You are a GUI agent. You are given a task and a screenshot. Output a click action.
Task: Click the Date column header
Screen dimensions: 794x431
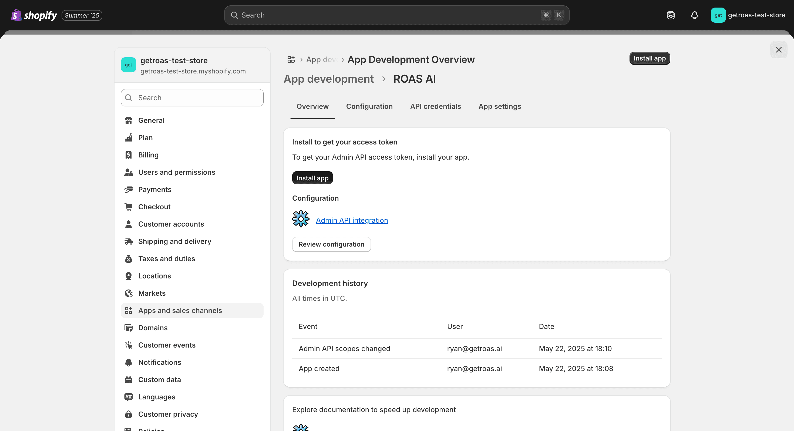546,326
